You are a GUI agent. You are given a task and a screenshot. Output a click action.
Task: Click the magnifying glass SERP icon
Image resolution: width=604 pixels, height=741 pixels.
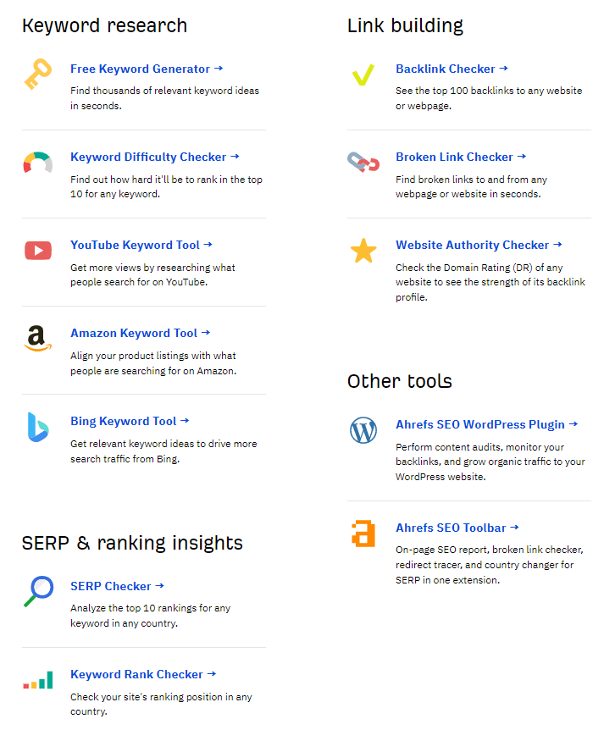coord(38,591)
